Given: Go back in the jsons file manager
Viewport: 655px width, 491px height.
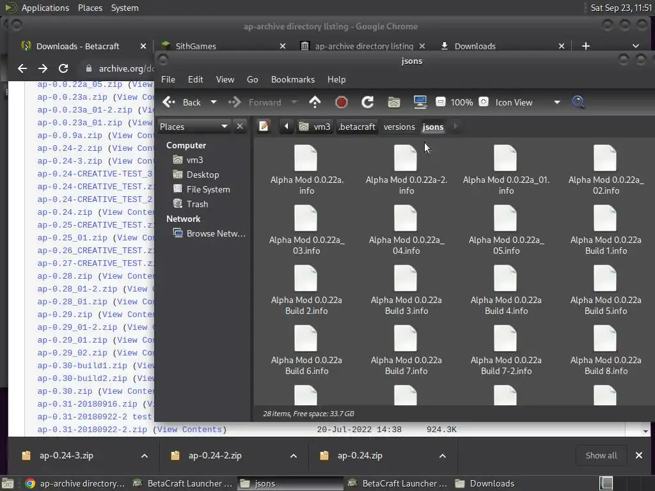Looking at the screenshot, I should [182, 102].
